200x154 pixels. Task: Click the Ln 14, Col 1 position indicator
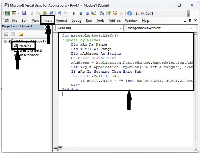[x=144, y=13]
